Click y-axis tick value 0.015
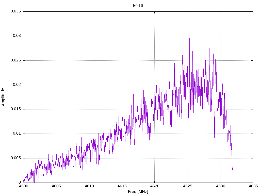Viewport: 260px width, 195px height. tap(16, 109)
